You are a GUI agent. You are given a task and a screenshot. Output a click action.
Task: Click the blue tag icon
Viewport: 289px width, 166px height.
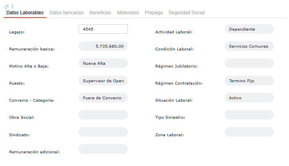pos(6,7)
